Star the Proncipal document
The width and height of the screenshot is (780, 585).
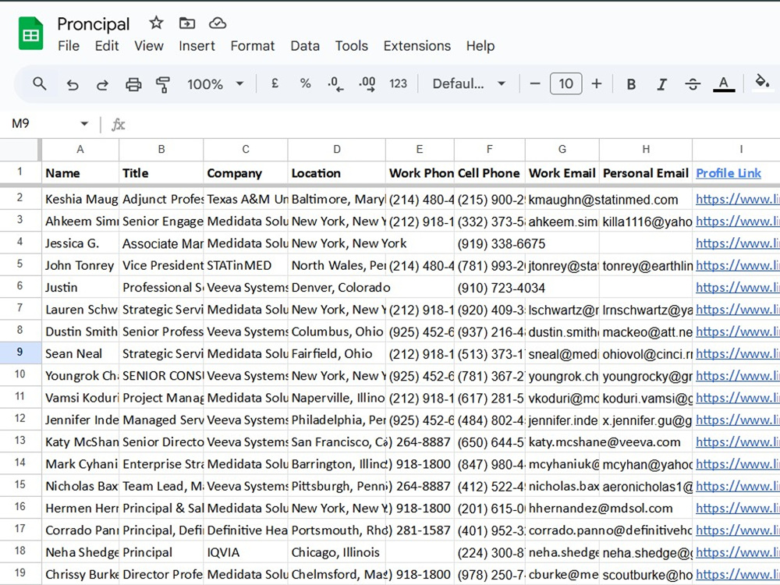click(156, 23)
